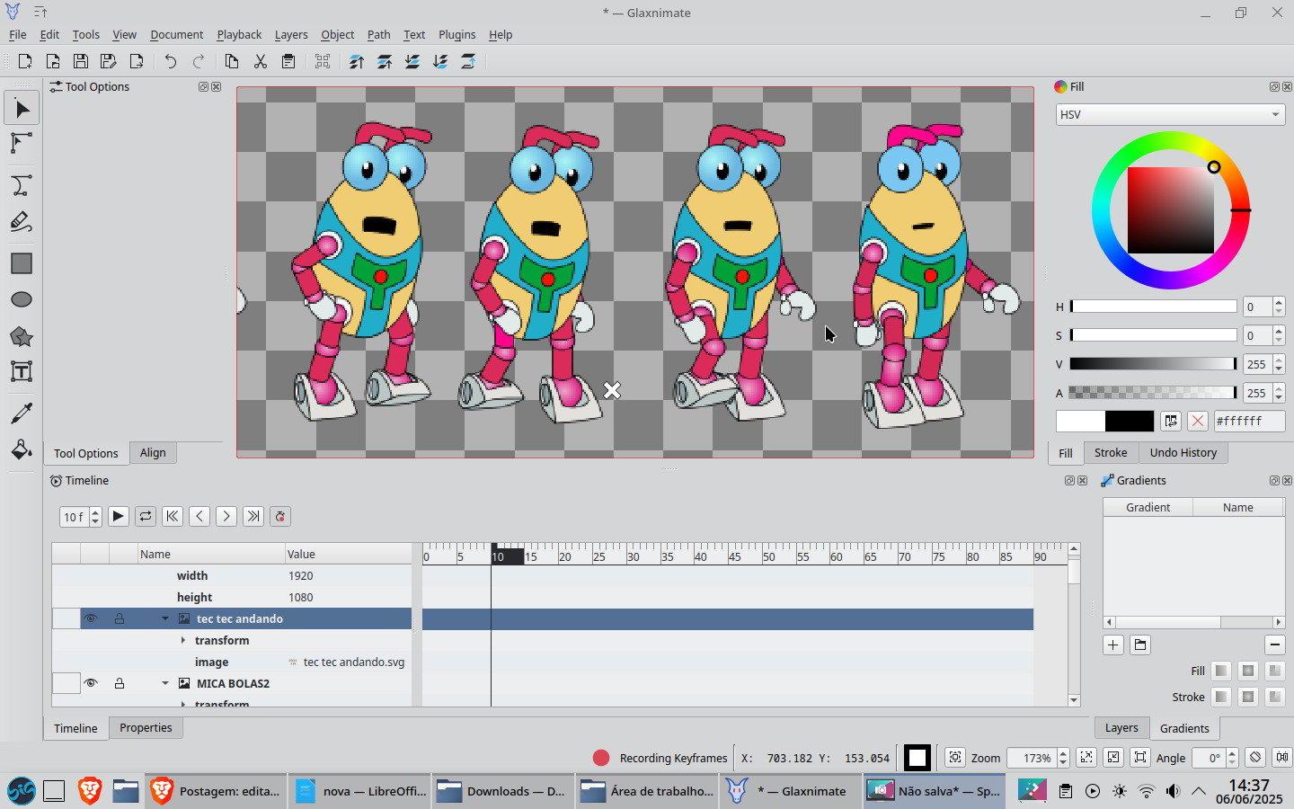Click the save file toolbar icon
This screenshot has width=1294, height=809.
click(x=81, y=61)
